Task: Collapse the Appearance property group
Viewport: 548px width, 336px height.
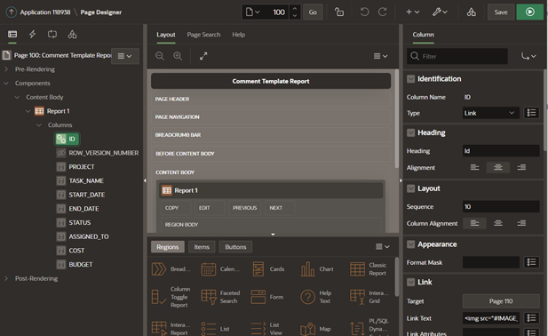Action: tap(410, 244)
